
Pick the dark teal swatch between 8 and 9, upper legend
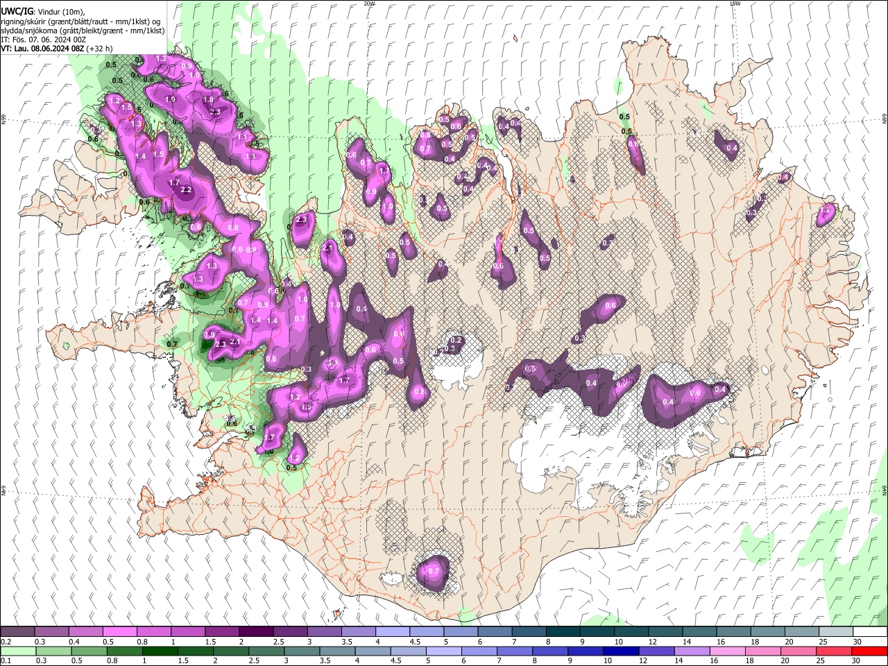[563, 631]
